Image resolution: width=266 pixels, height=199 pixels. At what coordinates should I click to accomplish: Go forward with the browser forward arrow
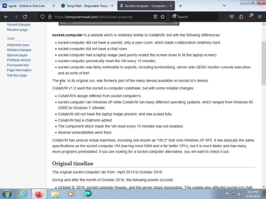pyautogui.click(x=16, y=17)
